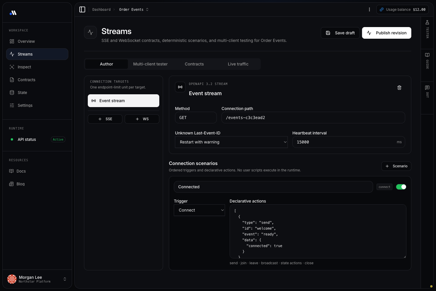
Task: Switch to Live traffic tab
Action: tap(238, 64)
